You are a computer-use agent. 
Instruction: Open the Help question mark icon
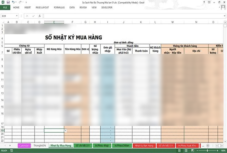(204, 2)
